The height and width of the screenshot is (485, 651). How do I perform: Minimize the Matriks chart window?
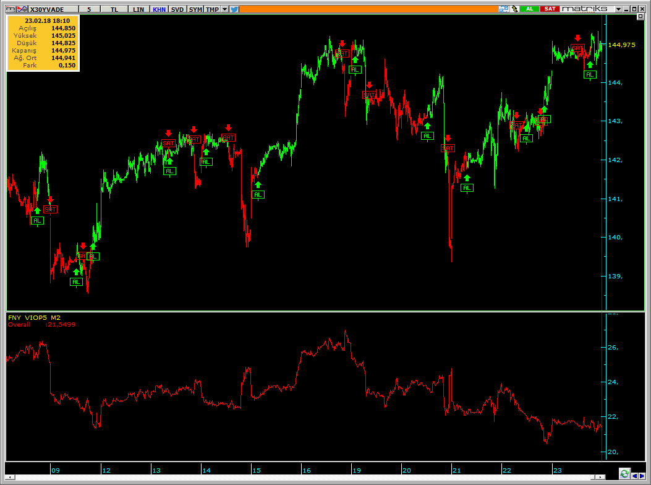point(626,9)
